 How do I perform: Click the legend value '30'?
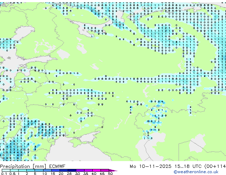click(77, 174)
